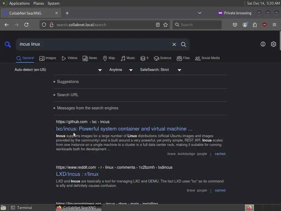Open the About info icon
The height and width of the screenshot is (211, 281).
point(263,44)
